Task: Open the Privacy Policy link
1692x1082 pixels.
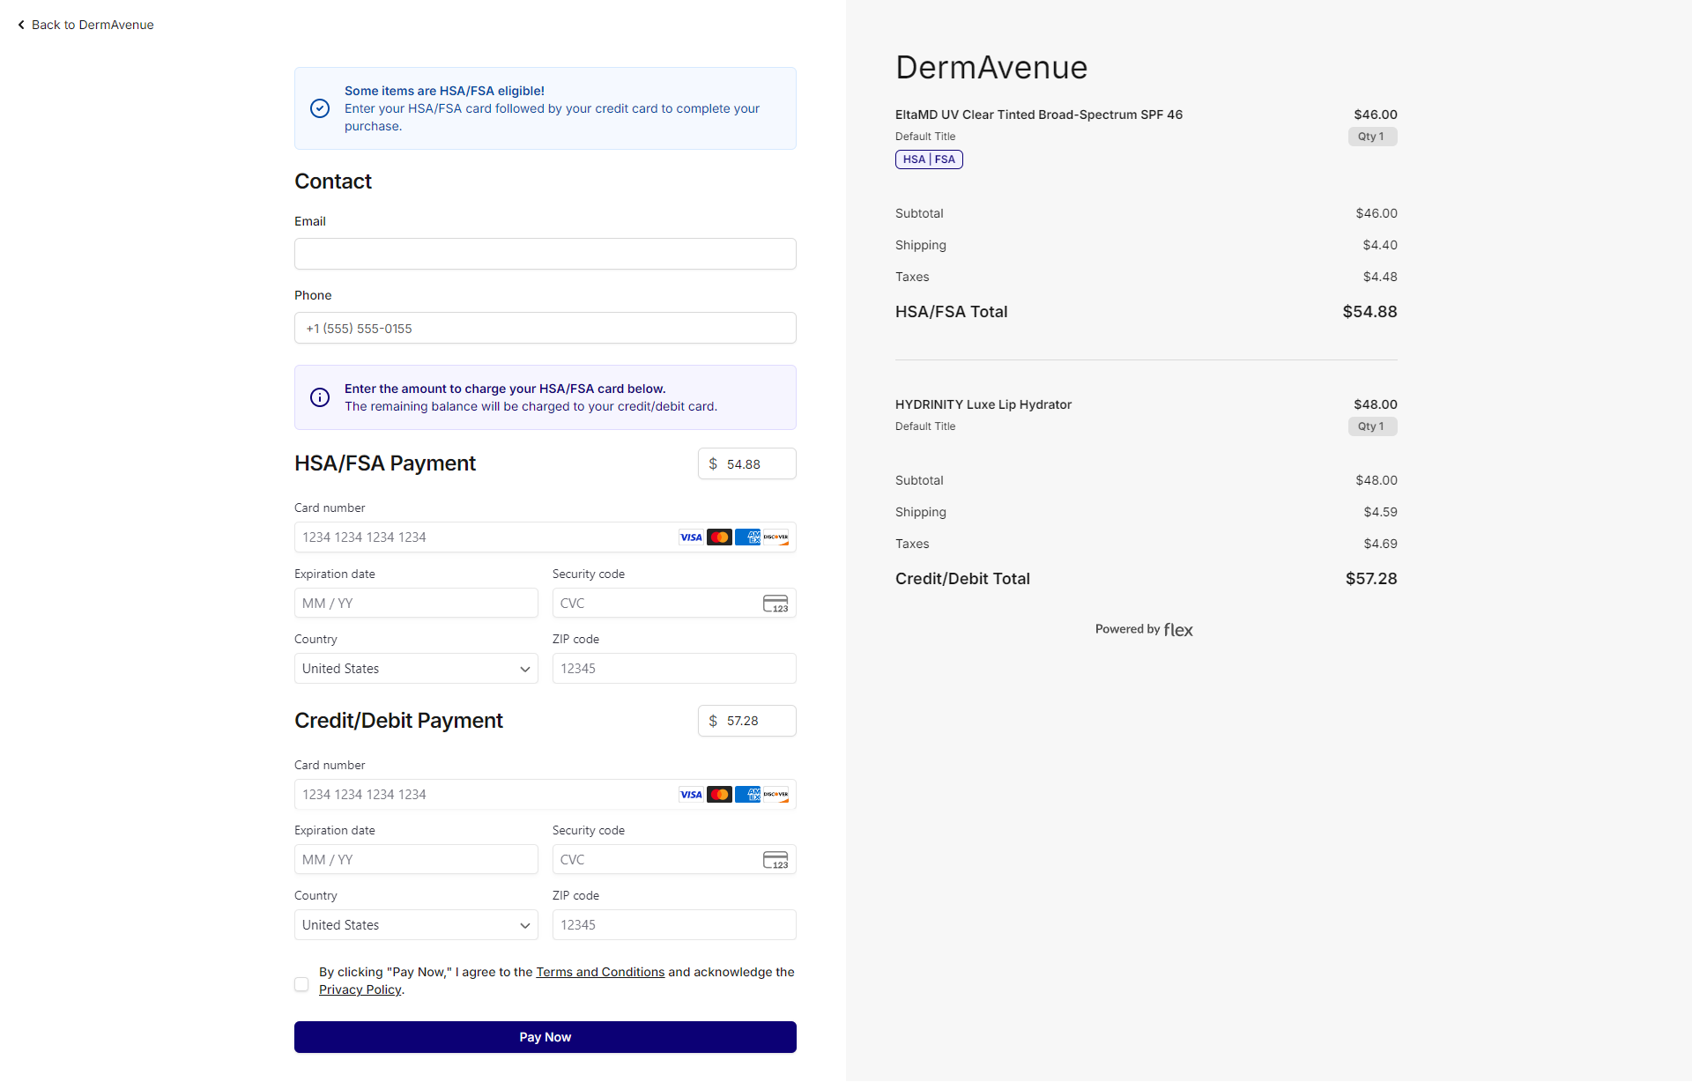Action: point(360,989)
